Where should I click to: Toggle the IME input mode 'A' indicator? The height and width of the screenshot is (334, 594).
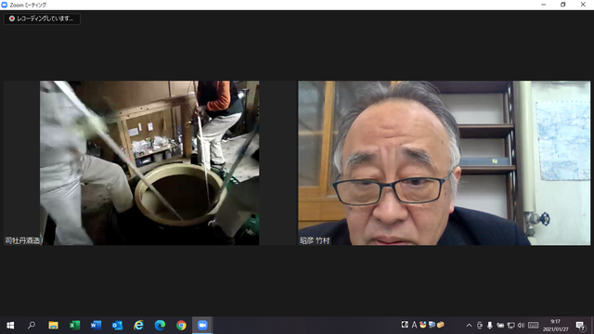[x=414, y=325]
